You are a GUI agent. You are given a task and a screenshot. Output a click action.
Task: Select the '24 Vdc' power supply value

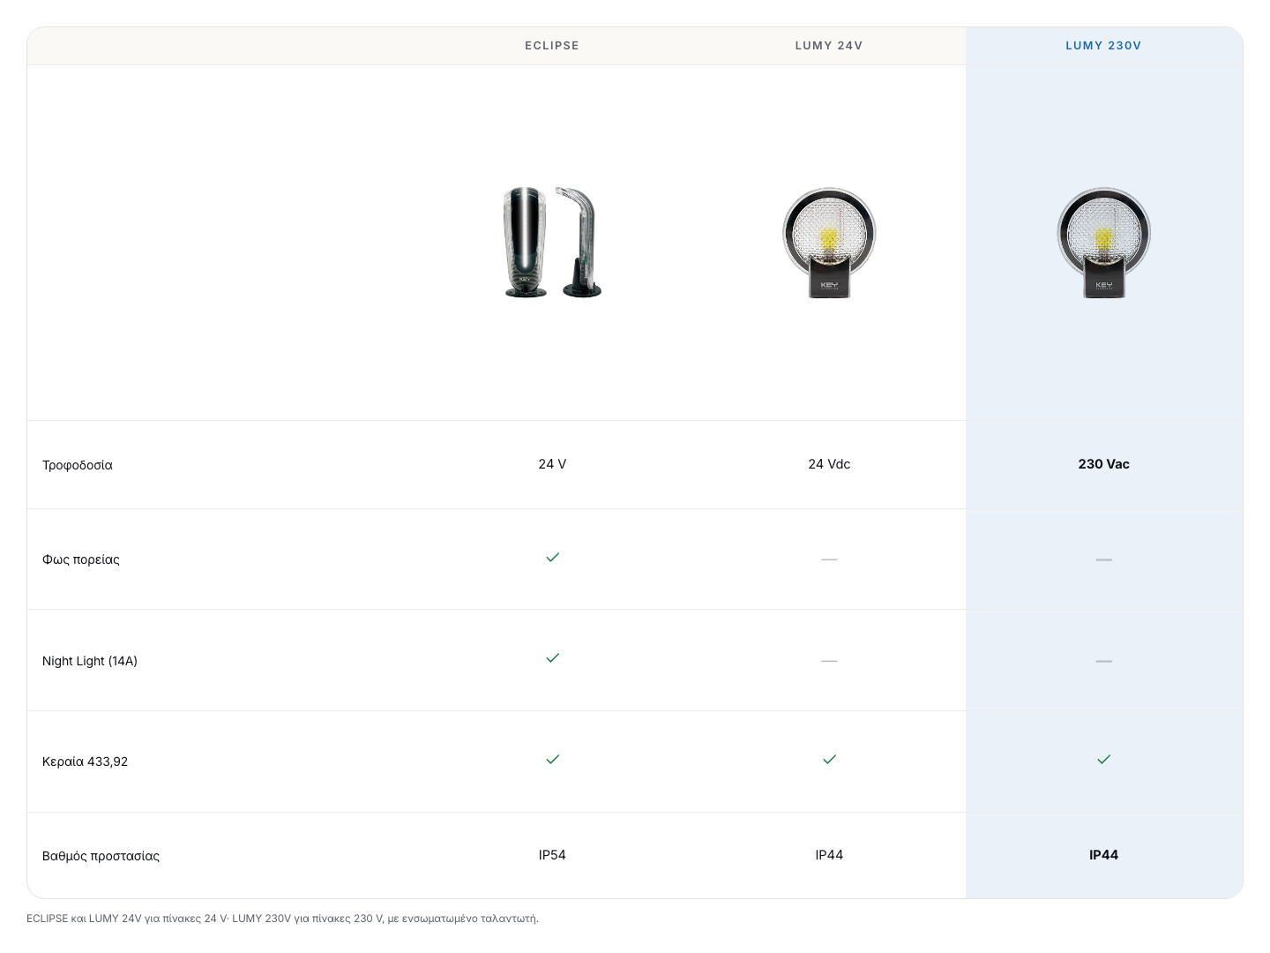829,464
